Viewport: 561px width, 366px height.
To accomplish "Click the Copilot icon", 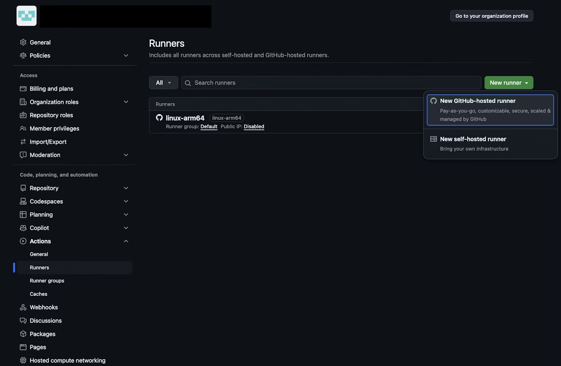I will coord(23,228).
